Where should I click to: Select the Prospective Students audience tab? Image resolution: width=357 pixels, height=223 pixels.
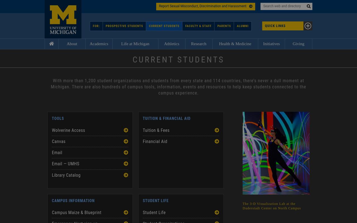click(124, 26)
